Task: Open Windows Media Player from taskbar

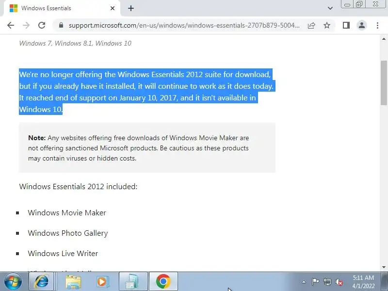Action: tap(102, 282)
